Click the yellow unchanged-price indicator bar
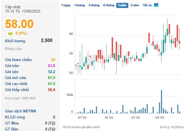191x131 pixels. coord(10,33)
